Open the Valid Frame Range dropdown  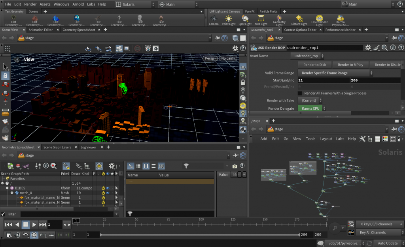pyautogui.click(x=336, y=73)
